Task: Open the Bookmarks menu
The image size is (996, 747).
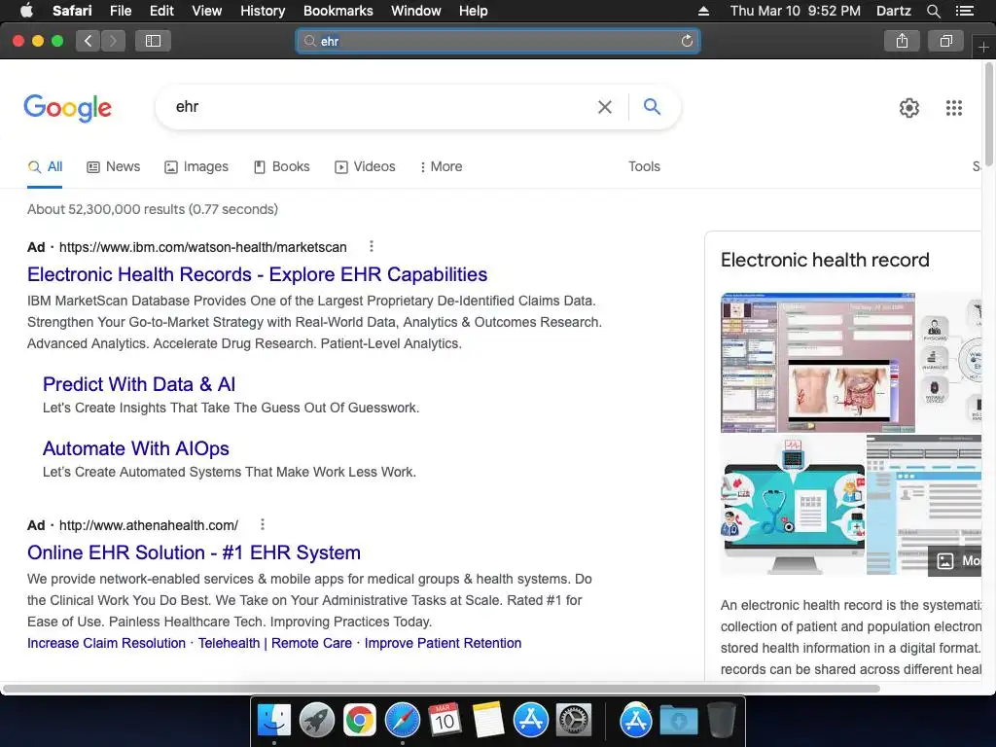Action: (338, 11)
